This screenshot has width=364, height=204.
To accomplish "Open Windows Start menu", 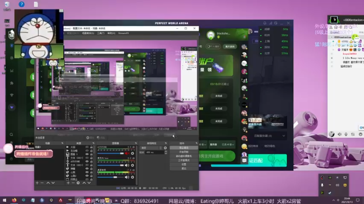I will [x=5, y=200].
